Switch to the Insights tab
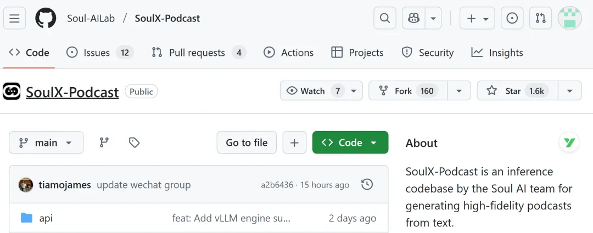The height and width of the screenshot is (233, 593). click(x=497, y=53)
